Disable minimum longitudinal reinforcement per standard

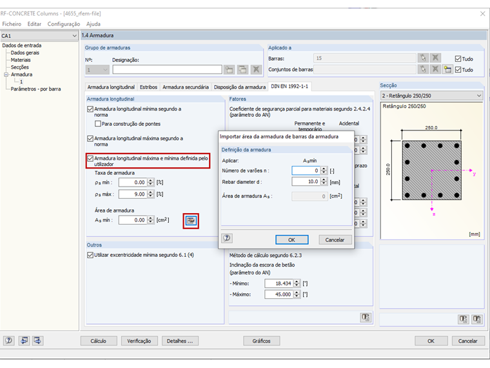[x=90, y=109]
